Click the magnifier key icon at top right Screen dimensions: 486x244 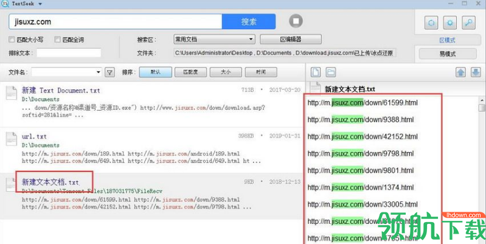pos(468,23)
